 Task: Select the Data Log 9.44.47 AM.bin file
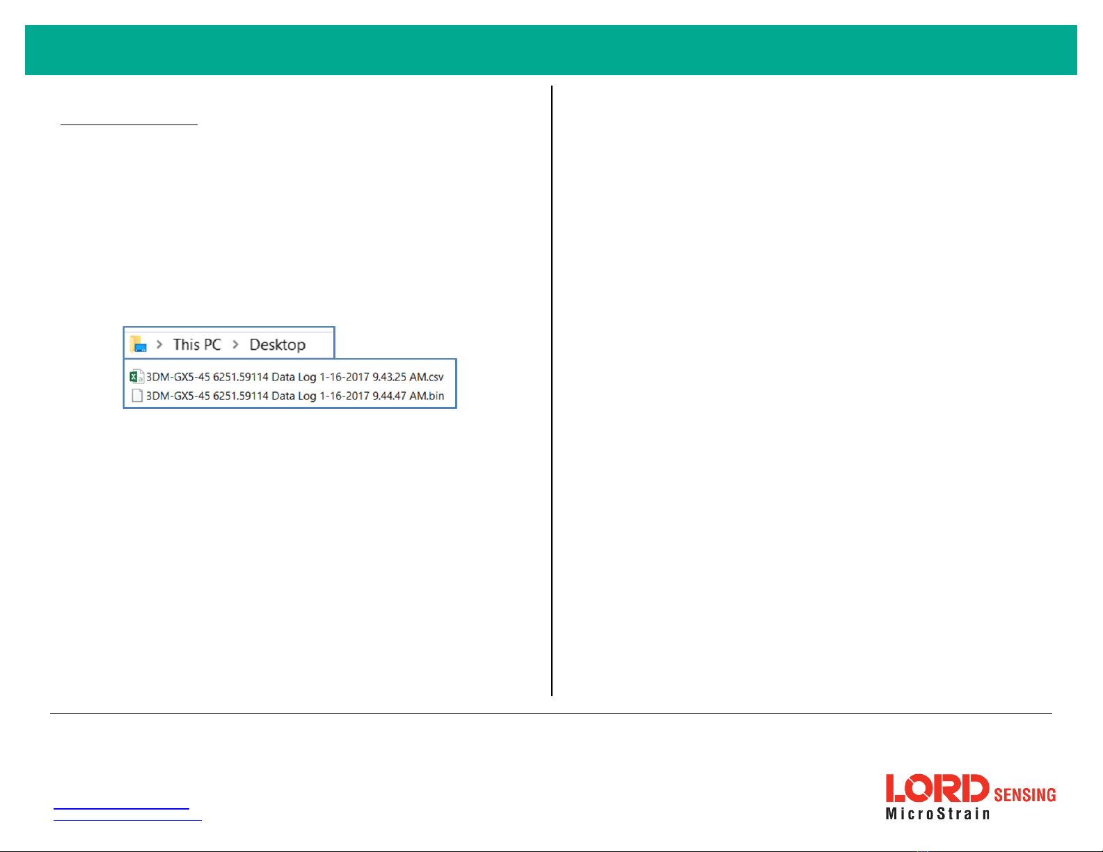(294, 396)
